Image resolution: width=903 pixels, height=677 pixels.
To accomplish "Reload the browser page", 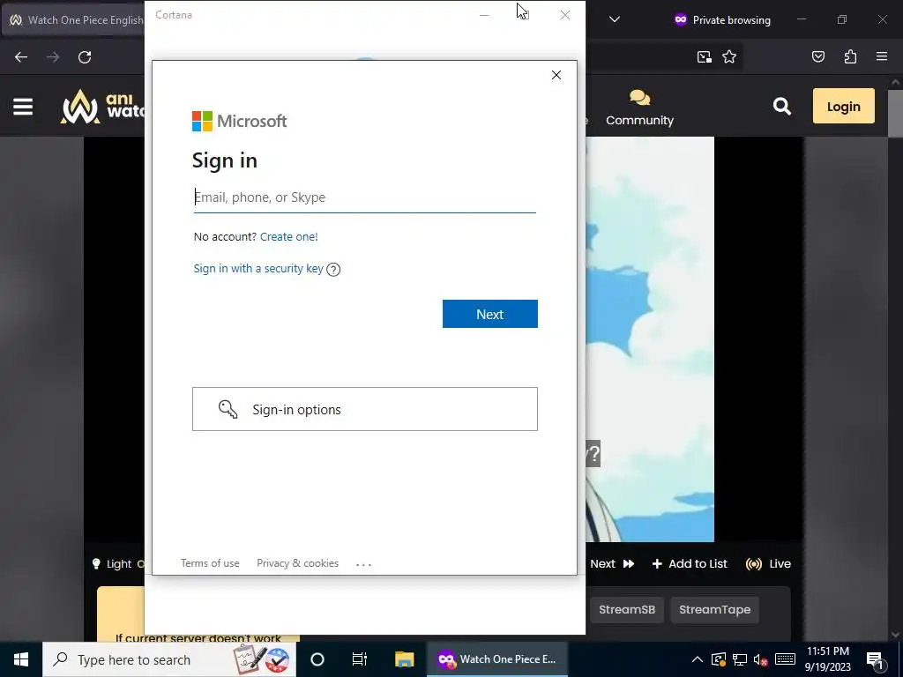I will pyautogui.click(x=85, y=57).
